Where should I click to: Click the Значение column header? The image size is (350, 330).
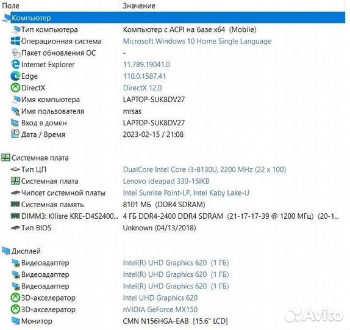pyautogui.click(x=139, y=5)
